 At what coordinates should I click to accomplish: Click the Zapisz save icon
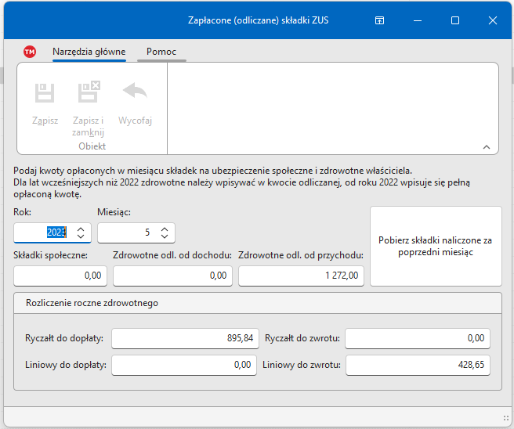tap(45, 93)
